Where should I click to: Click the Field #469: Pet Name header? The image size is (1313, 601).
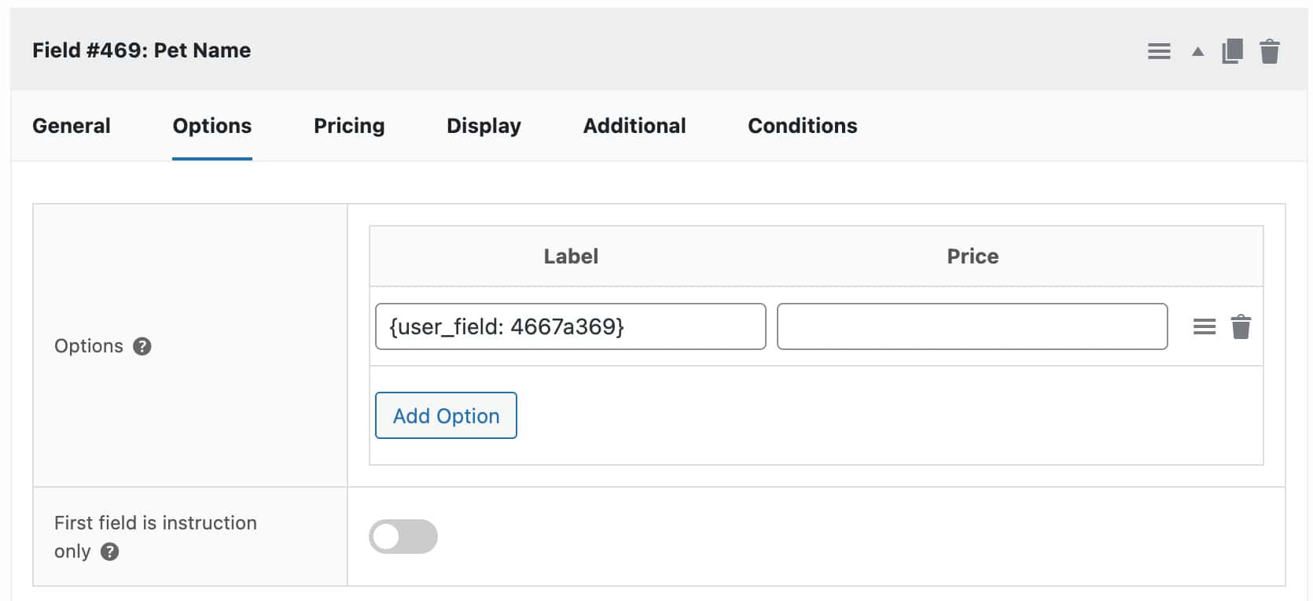[x=142, y=50]
